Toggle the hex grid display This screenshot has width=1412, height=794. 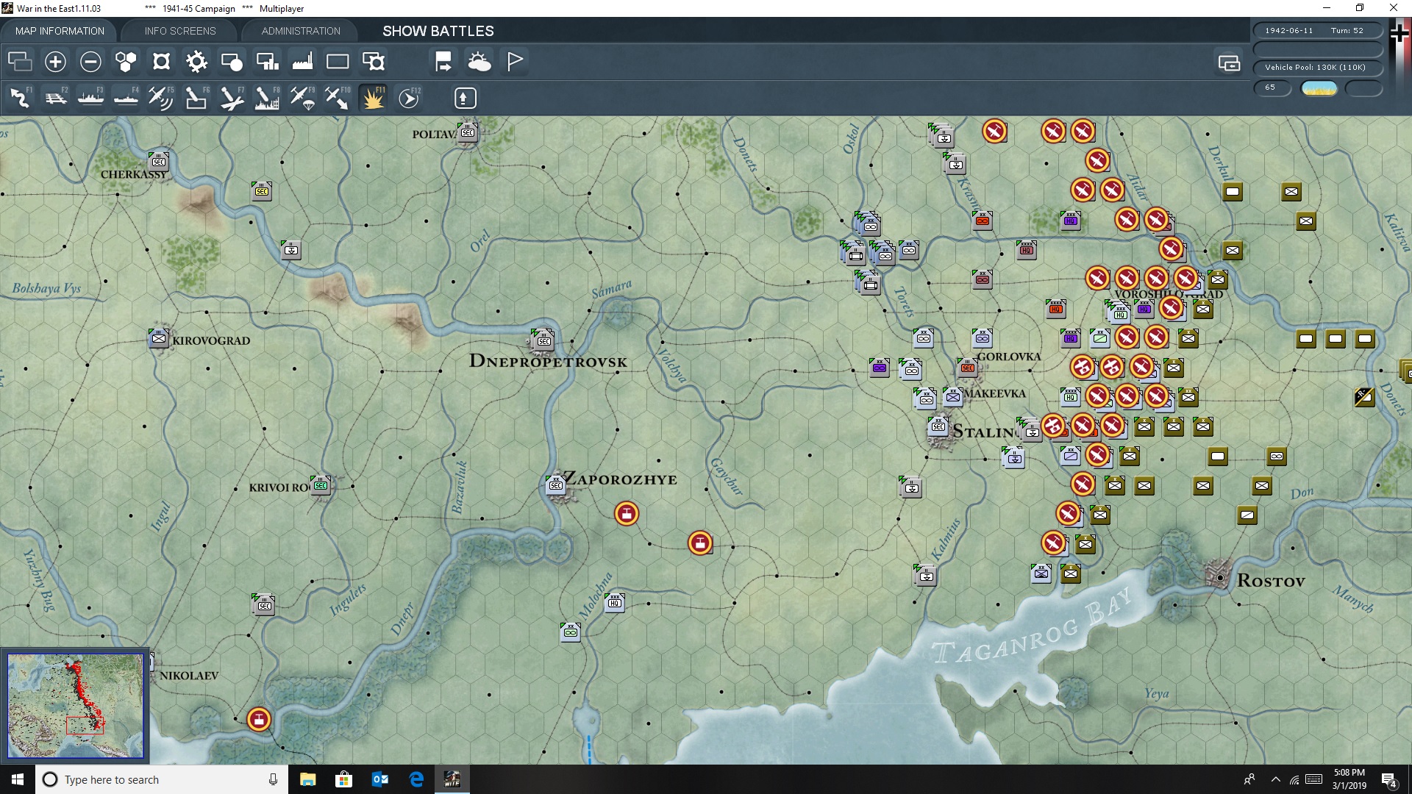[126, 62]
